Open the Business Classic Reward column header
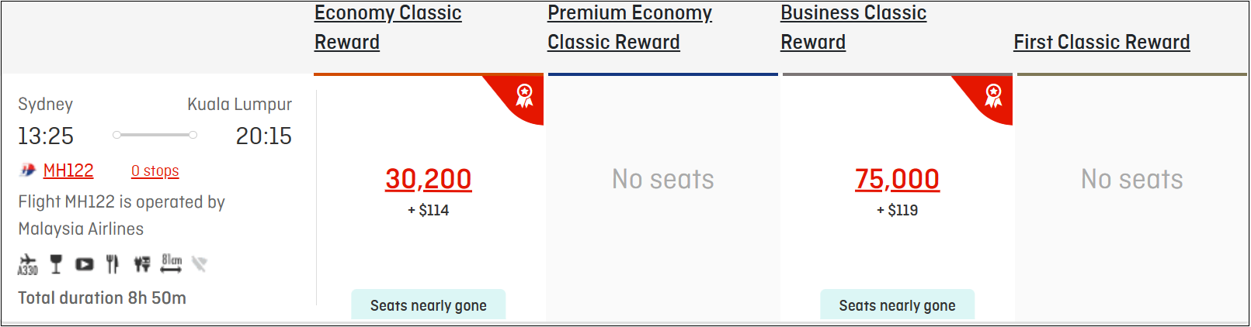 point(853,27)
